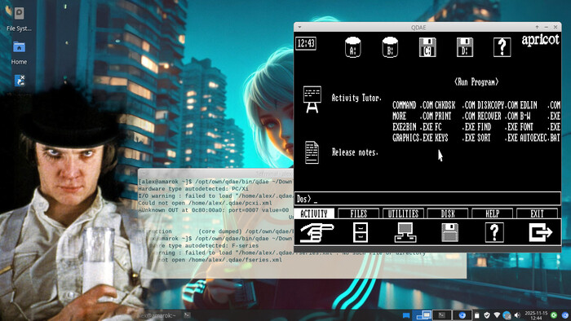
Task: Click the arrow Exit icon
Action: 540,233
